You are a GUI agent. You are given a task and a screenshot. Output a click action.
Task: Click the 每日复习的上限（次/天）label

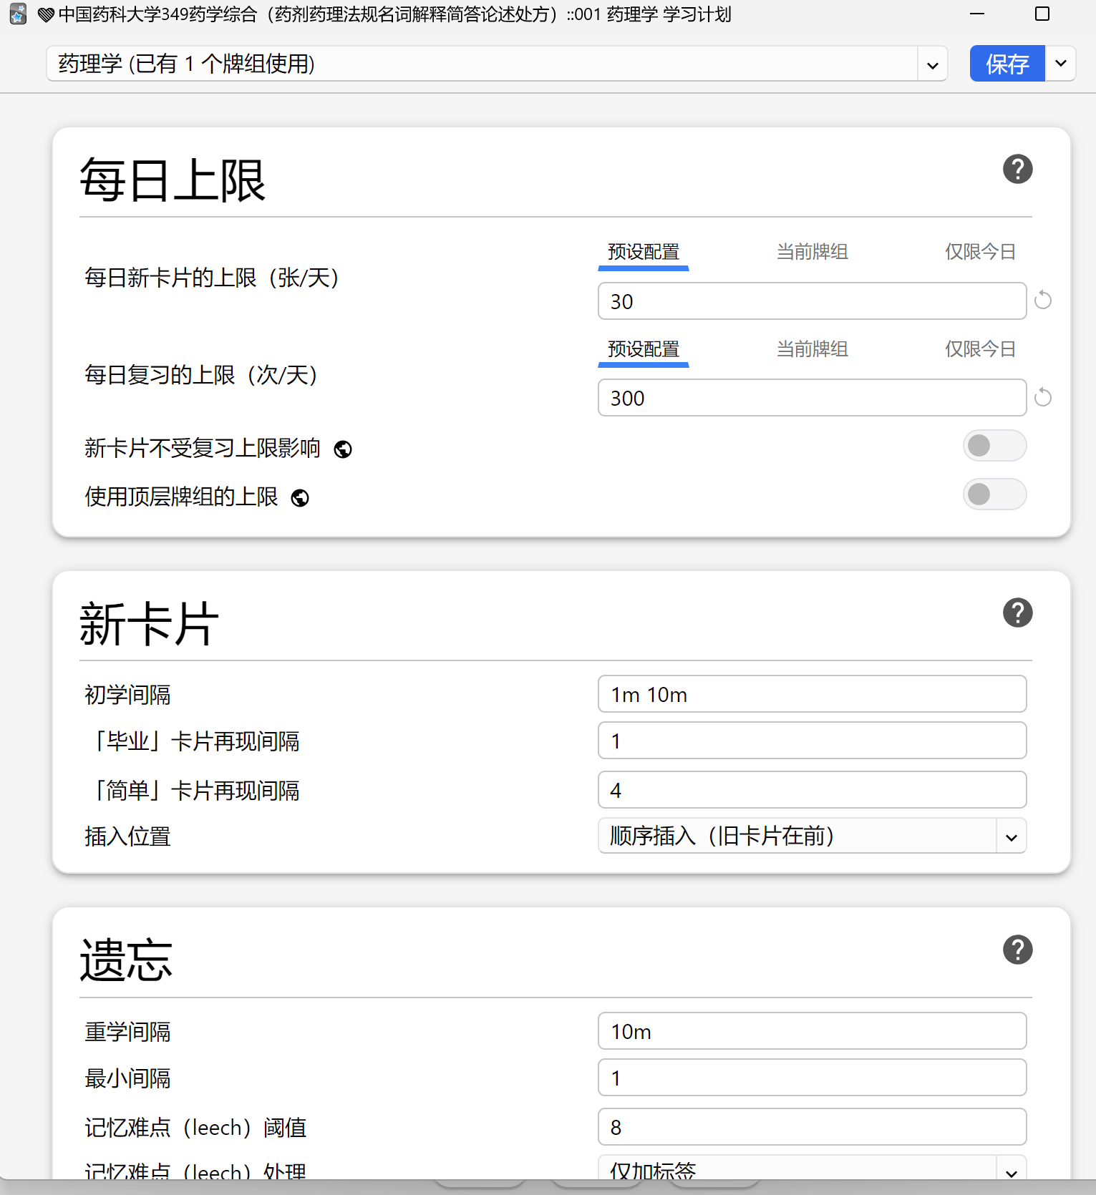pos(201,375)
